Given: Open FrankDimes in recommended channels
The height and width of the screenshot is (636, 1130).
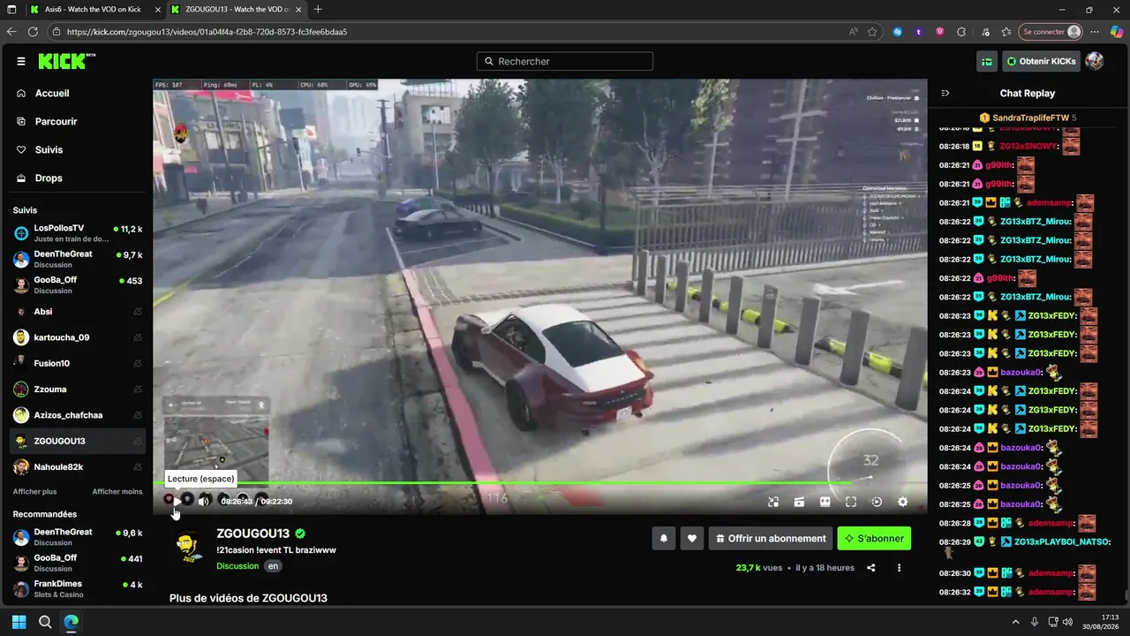Looking at the screenshot, I should pyautogui.click(x=78, y=588).
